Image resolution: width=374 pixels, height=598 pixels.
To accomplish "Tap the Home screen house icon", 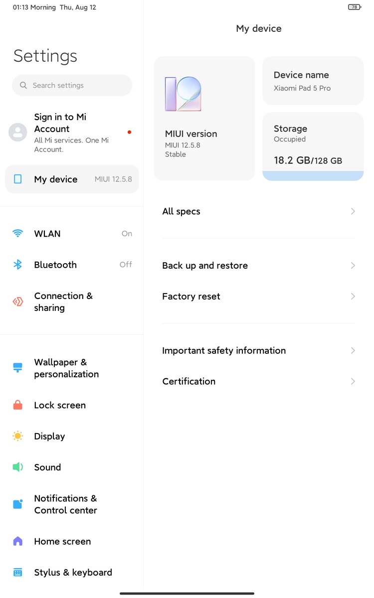I will (18, 541).
